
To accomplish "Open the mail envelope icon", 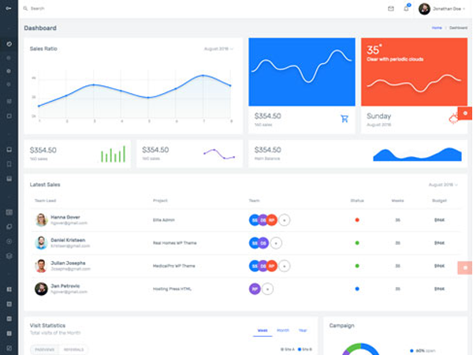I will (391, 9).
